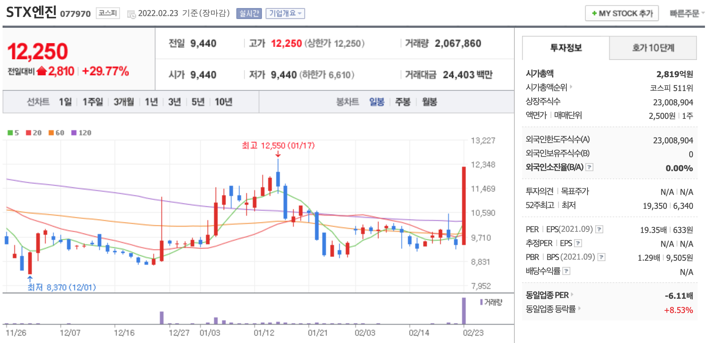Click the calendar icon beside the 2022.02.23 date

pos(131,14)
